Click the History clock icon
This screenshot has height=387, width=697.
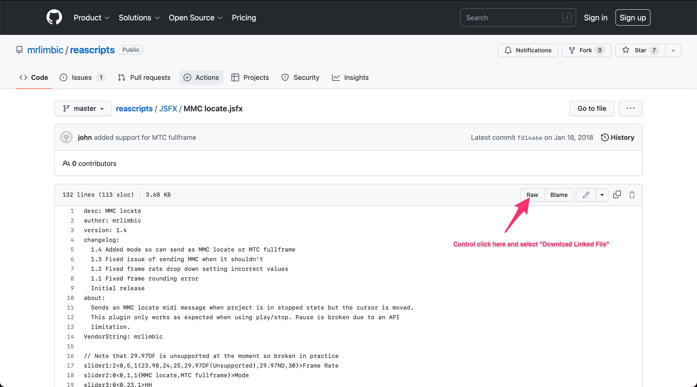pyautogui.click(x=604, y=137)
